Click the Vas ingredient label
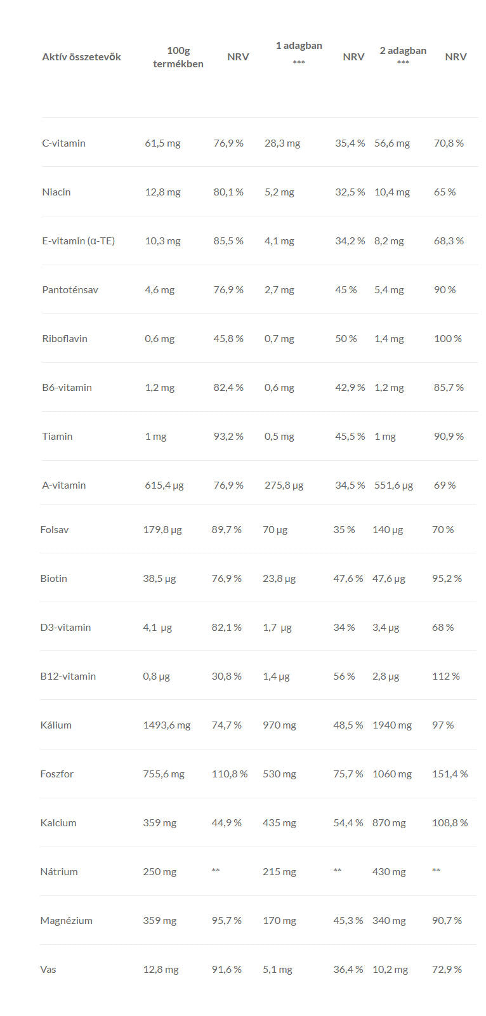 point(48,969)
